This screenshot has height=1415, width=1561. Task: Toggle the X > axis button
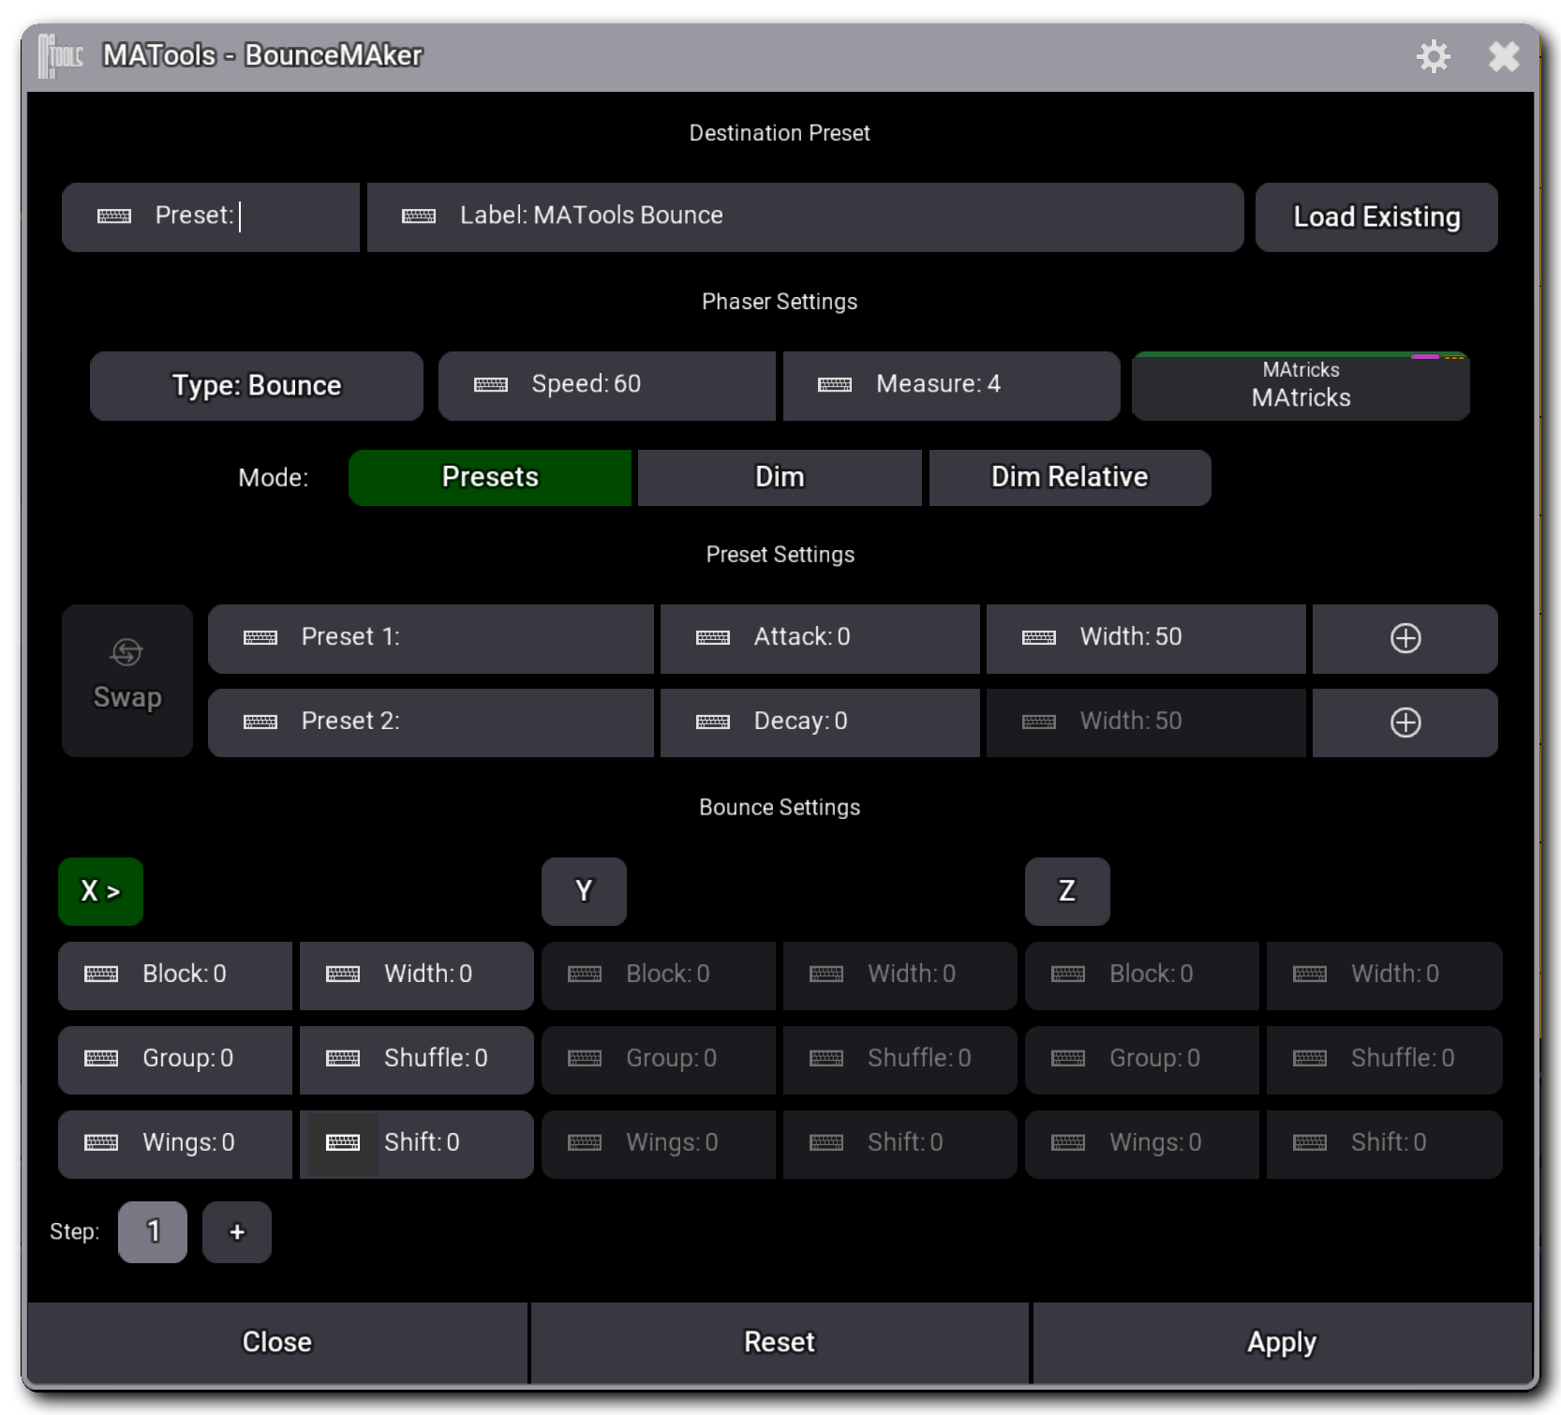coord(100,891)
